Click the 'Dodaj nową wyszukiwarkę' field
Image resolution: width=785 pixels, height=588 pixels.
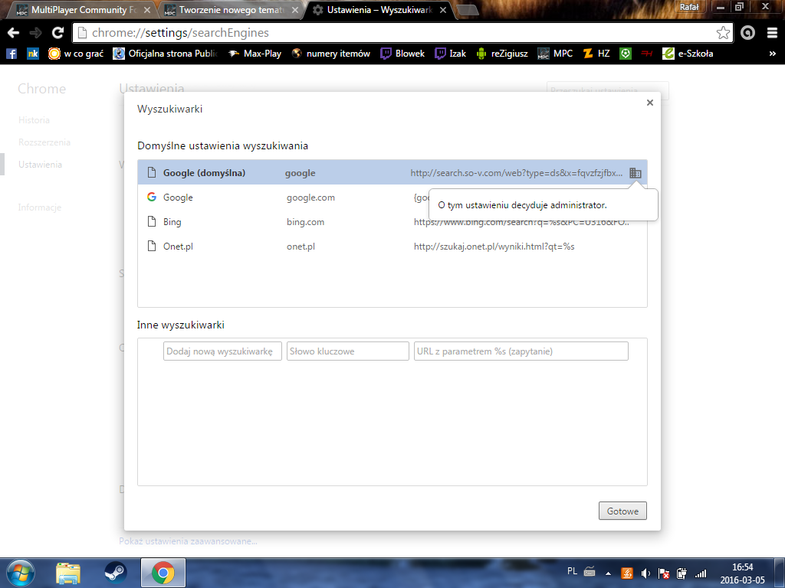[222, 351]
